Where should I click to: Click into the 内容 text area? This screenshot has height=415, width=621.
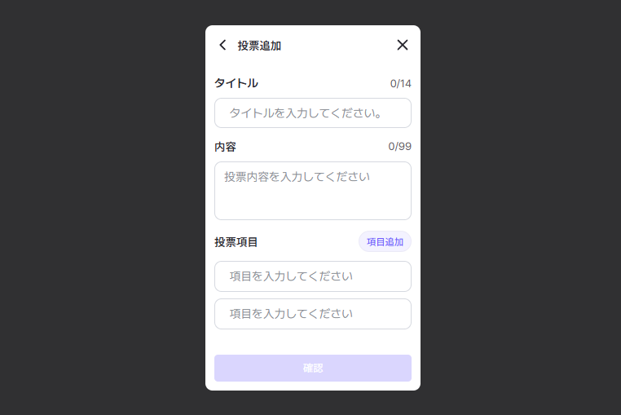click(x=313, y=191)
